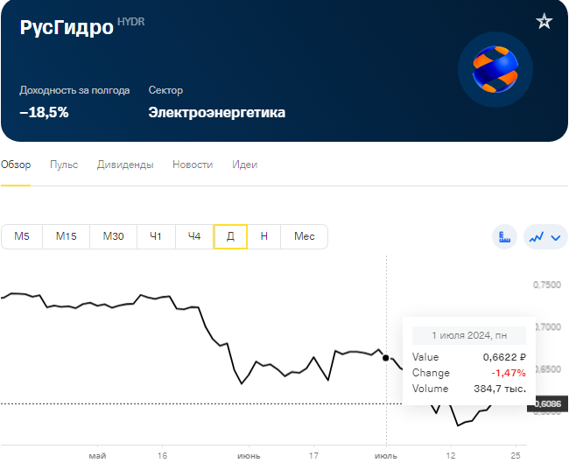Viewport: 569px width, 463px height.
Task: Open the Дивиденды tab
Action: 125,165
